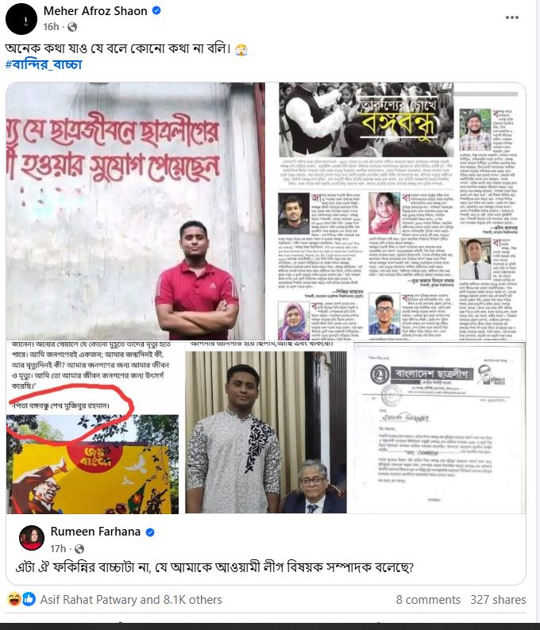View the 327 shares list
This screenshot has height=630, width=540.
coord(498,600)
